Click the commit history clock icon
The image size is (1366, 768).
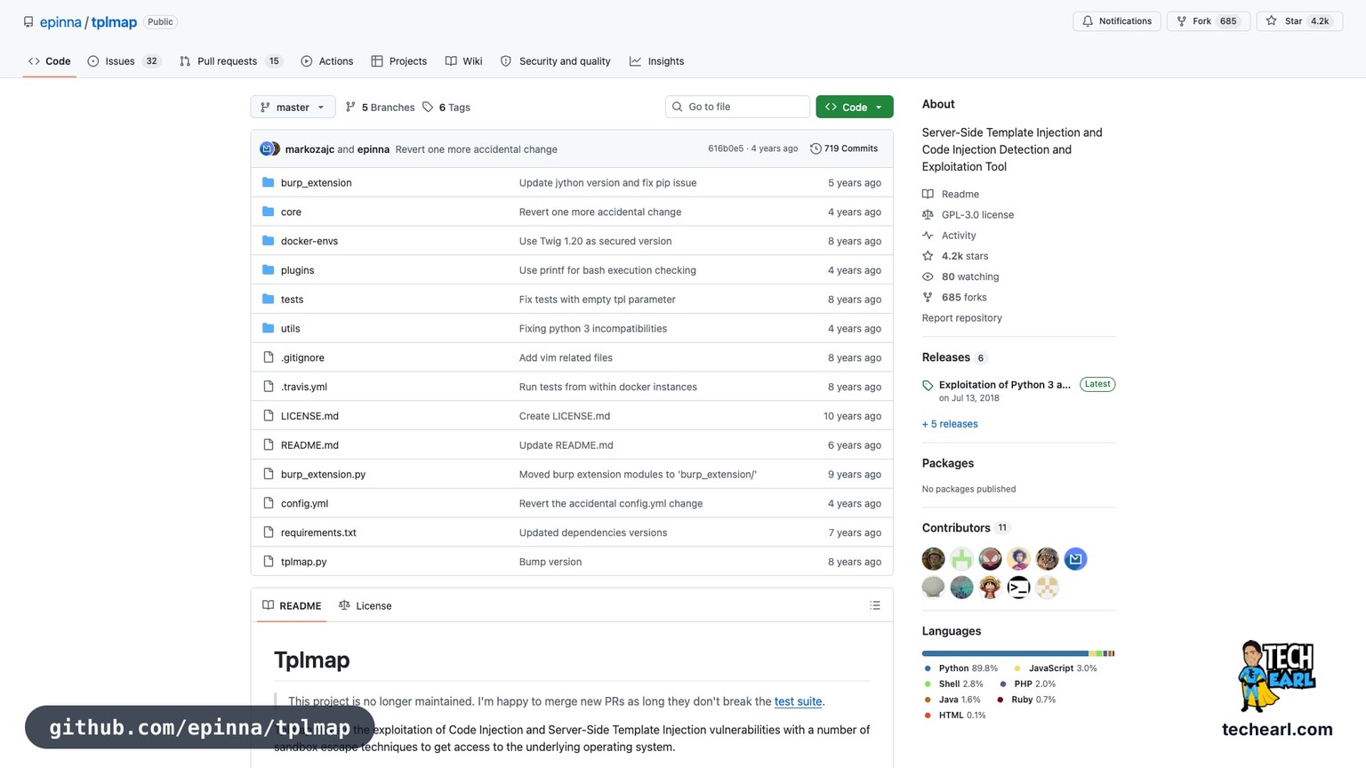click(816, 148)
